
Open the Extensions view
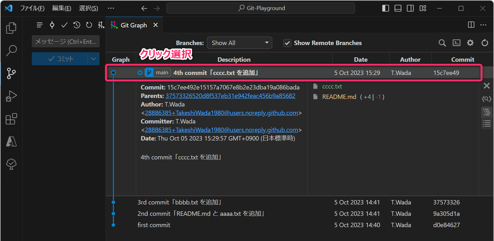(x=11, y=119)
